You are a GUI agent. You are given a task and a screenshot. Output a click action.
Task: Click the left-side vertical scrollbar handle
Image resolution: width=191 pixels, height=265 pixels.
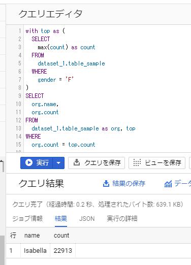(x=2, y=250)
